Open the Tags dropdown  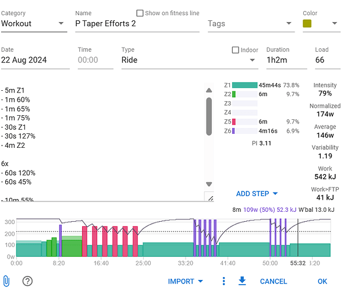[x=251, y=23]
